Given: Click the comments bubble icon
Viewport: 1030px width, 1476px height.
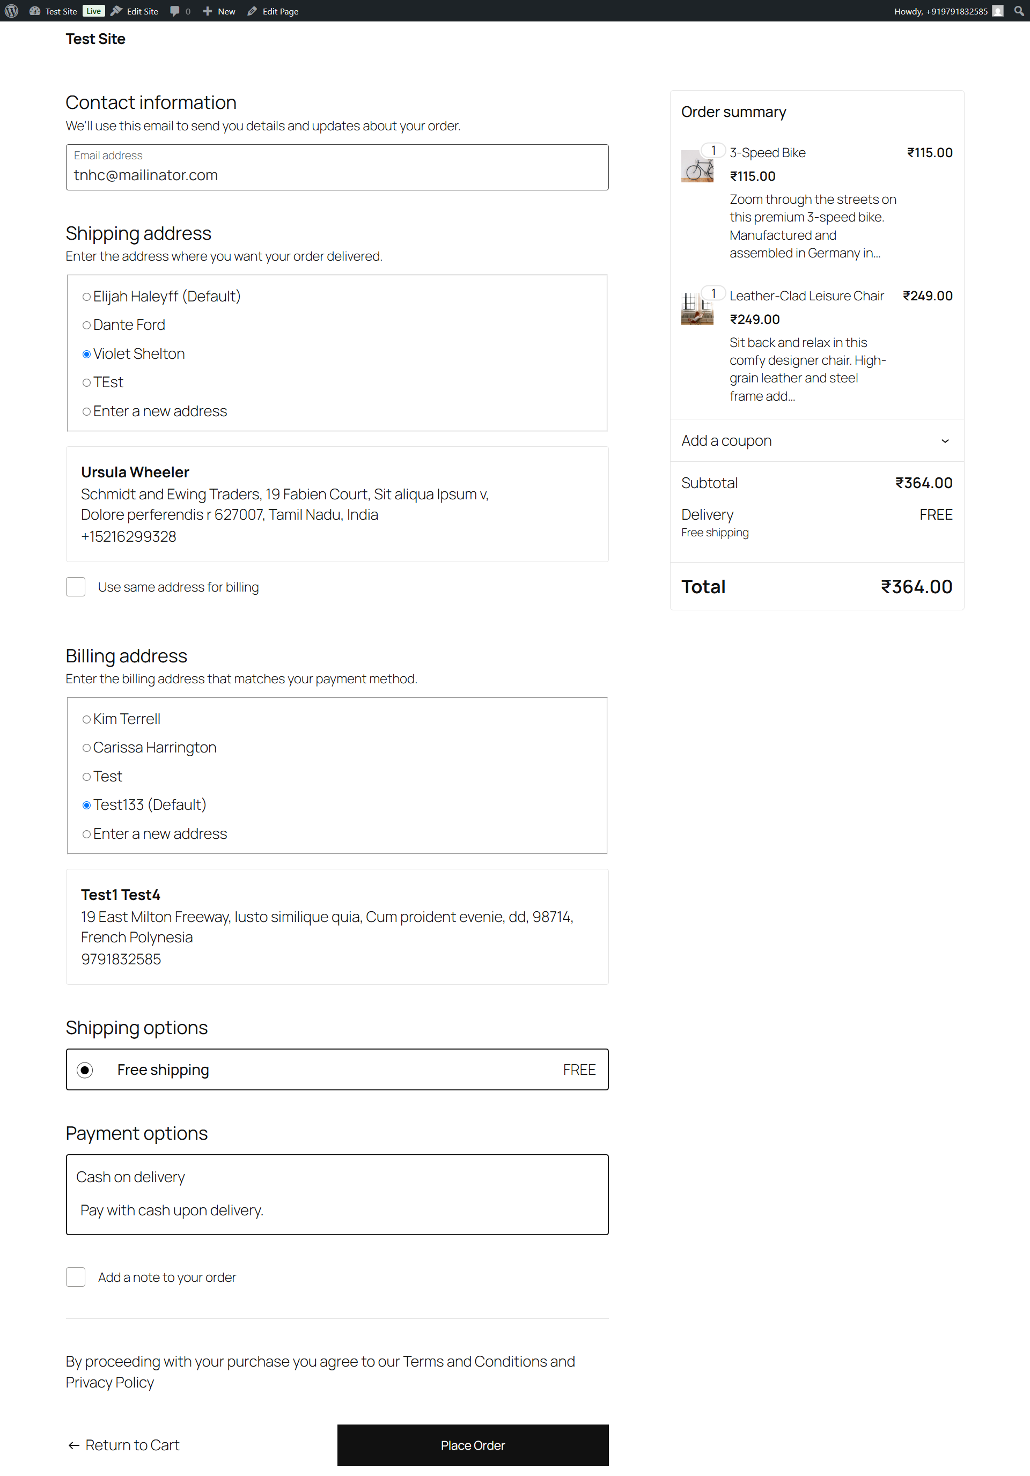Looking at the screenshot, I should [175, 11].
